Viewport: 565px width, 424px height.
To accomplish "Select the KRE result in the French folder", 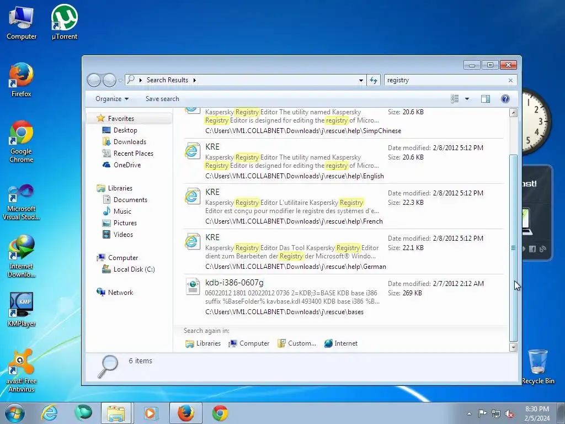I will point(343,206).
